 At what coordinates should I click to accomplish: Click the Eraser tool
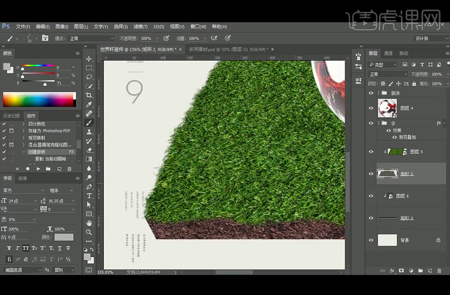click(89, 150)
